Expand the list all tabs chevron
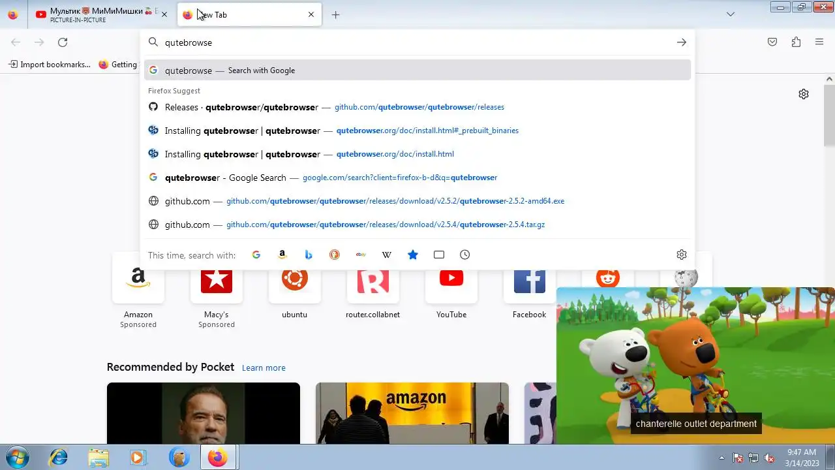The height and width of the screenshot is (470, 835). pos(731,14)
